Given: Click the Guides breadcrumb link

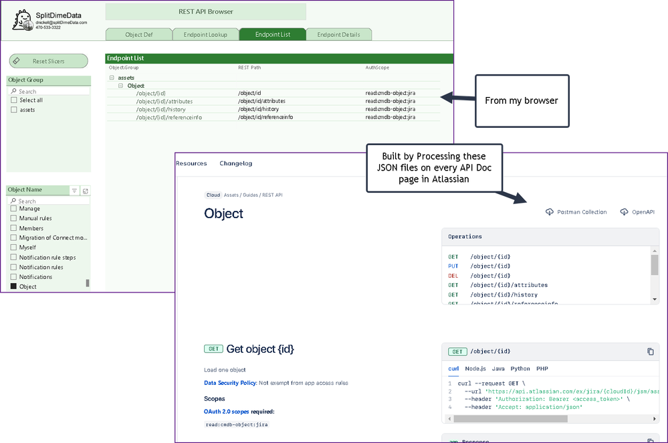Looking at the screenshot, I should (251, 195).
